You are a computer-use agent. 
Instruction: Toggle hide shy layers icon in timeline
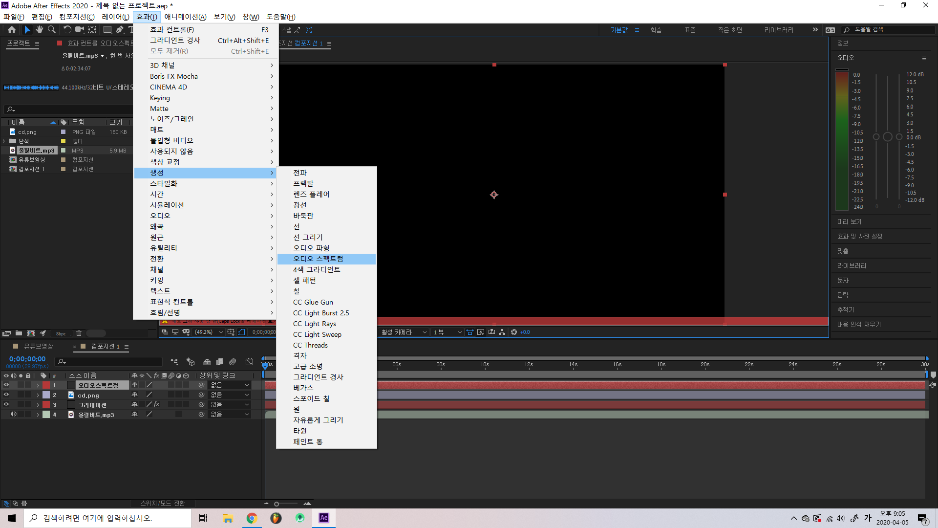pos(207,362)
